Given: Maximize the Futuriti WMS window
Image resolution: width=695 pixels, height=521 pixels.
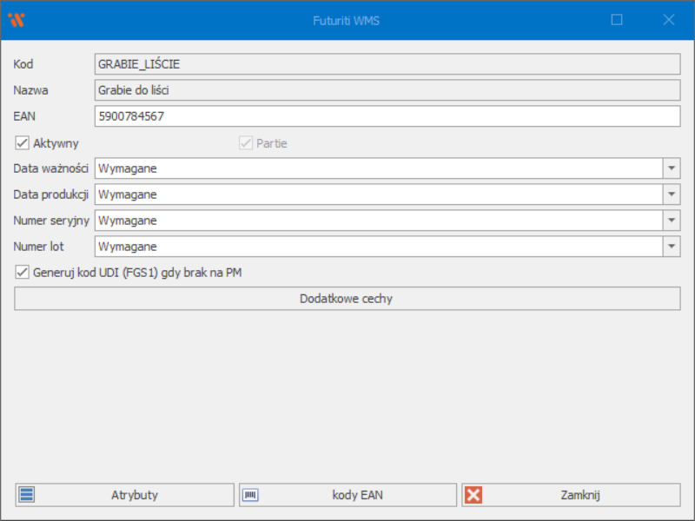Looking at the screenshot, I should (617, 20).
